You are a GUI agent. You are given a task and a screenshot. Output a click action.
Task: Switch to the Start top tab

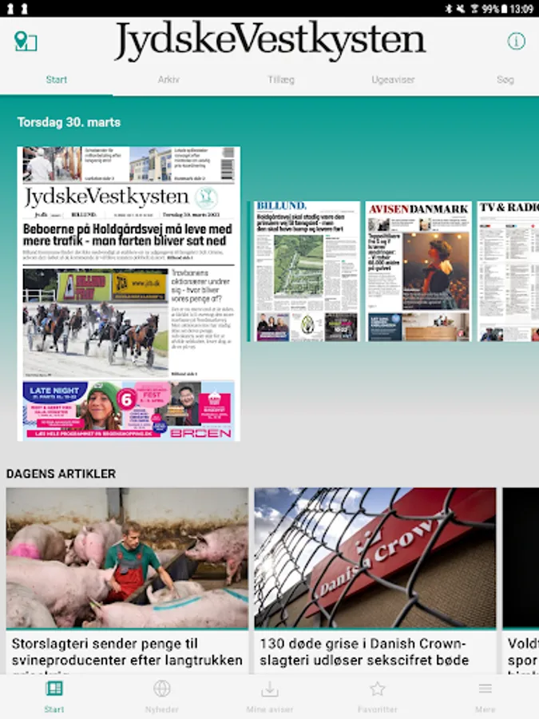57,80
